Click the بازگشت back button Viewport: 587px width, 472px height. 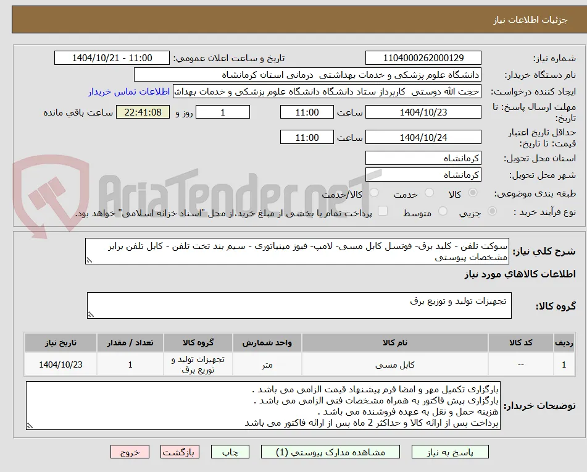(180, 452)
